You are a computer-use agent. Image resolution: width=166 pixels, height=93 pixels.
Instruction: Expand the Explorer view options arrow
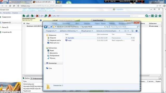(128, 31)
